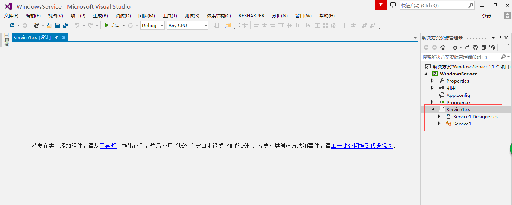512x205 pixels.
Task: Open the 调试 menu
Action: 123,15
